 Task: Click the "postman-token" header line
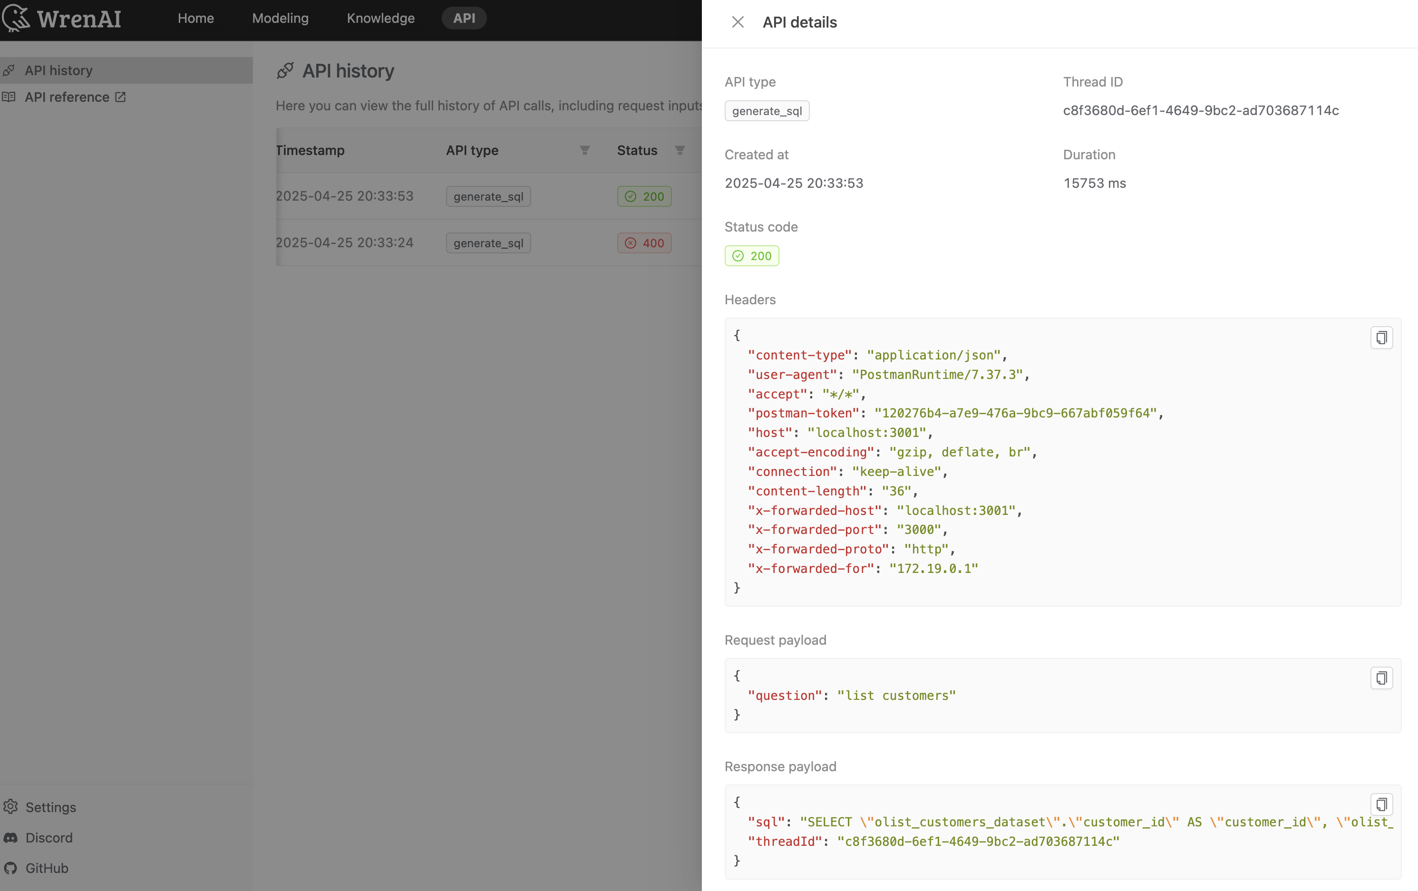click(956, 413)
